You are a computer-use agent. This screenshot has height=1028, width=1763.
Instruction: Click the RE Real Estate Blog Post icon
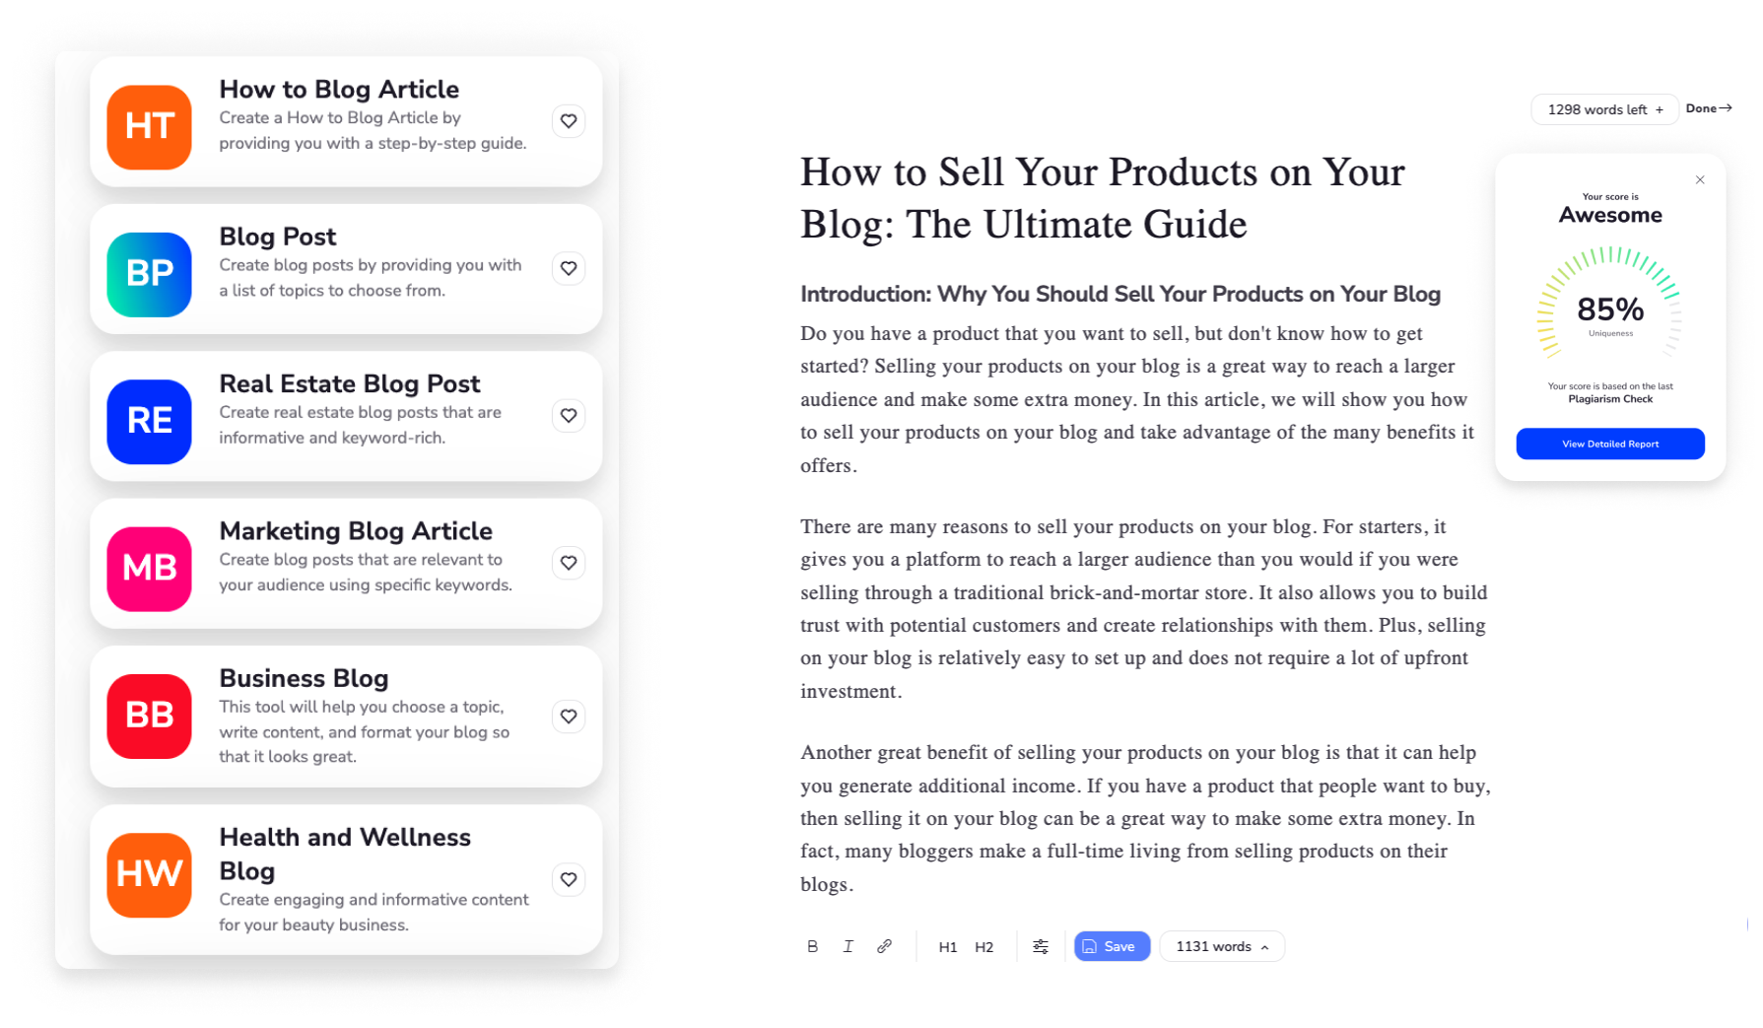pos(149,422)
